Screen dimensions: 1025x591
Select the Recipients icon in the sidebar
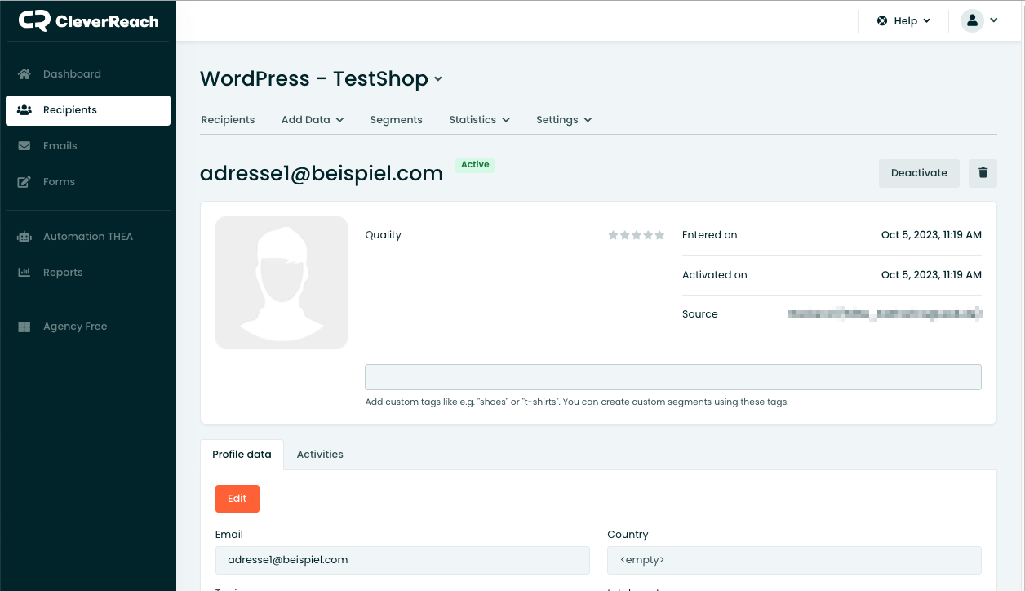click(24, 110)
